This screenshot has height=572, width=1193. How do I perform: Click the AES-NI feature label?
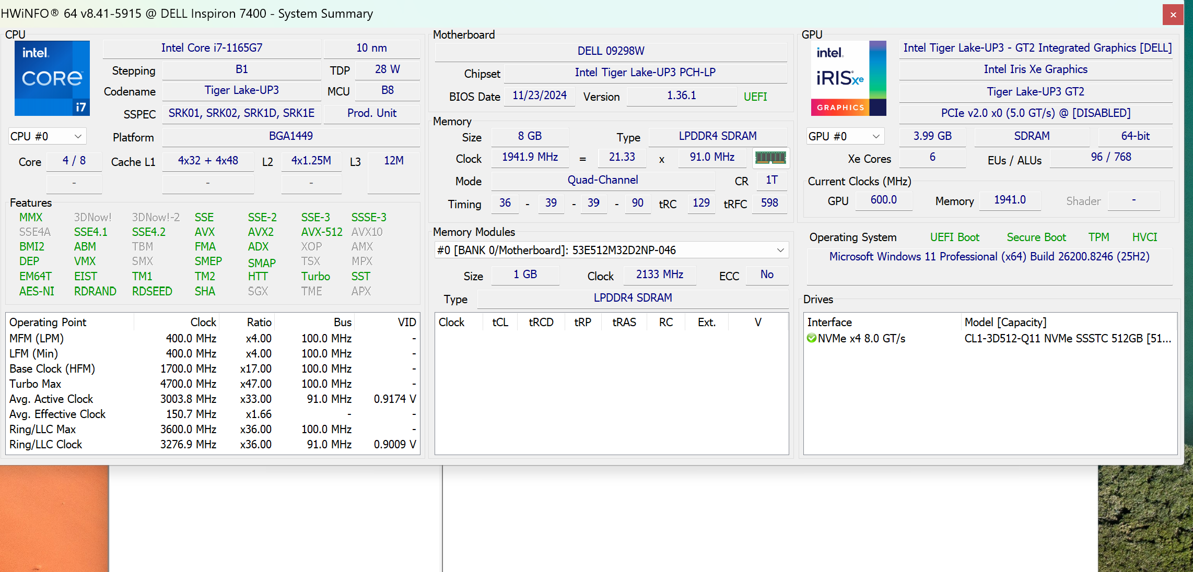click(37, 291)
